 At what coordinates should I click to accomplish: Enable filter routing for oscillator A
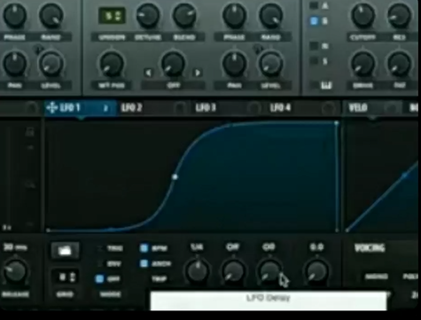(314, 5)
